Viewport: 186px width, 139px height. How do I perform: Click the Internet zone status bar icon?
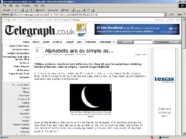tap(160, 137)
